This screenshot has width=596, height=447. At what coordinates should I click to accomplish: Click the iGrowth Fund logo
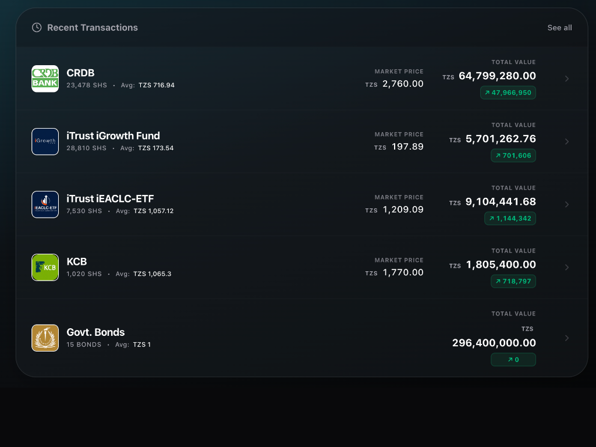45,141
